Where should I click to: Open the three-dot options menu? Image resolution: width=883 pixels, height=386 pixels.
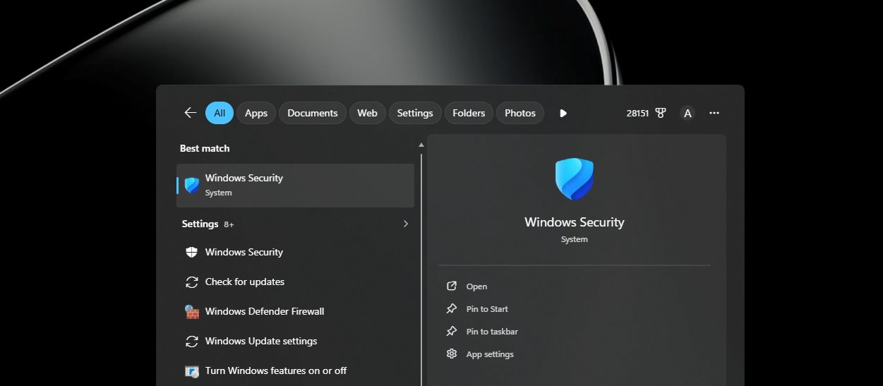click(714, 113)
